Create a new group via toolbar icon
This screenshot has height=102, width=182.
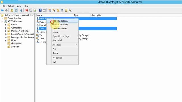tap(54, 10)
